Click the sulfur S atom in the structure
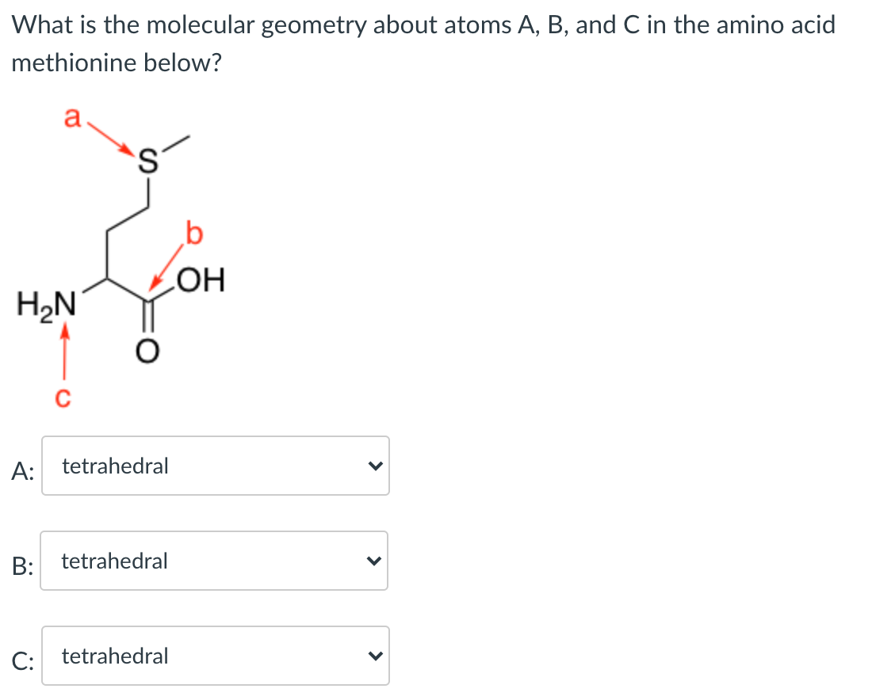Viewport: 872px width, 700px height. [x=147, y=161]
